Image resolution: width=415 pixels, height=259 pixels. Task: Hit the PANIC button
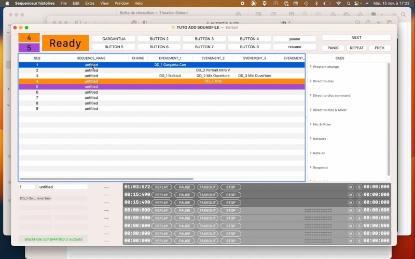pos(333,48)
